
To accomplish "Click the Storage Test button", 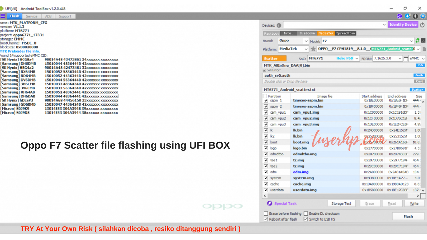I will 341,203.
